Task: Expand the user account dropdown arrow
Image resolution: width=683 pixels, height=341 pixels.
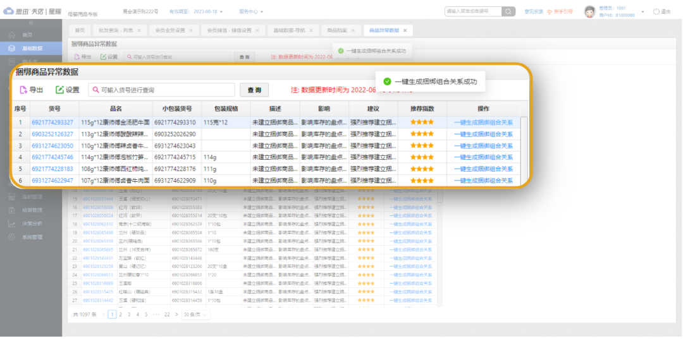Action: pos(643,11)
